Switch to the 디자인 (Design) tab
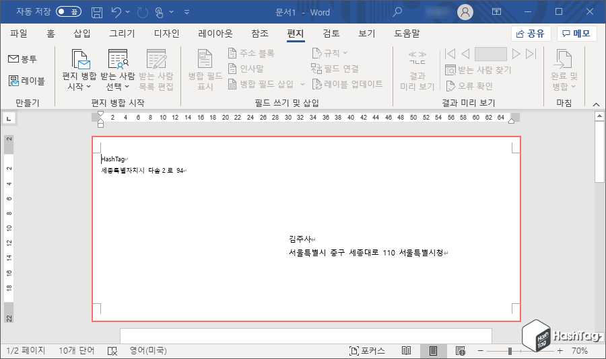The width and height of the screenshot is (606, 359). [x=166, y=34]
